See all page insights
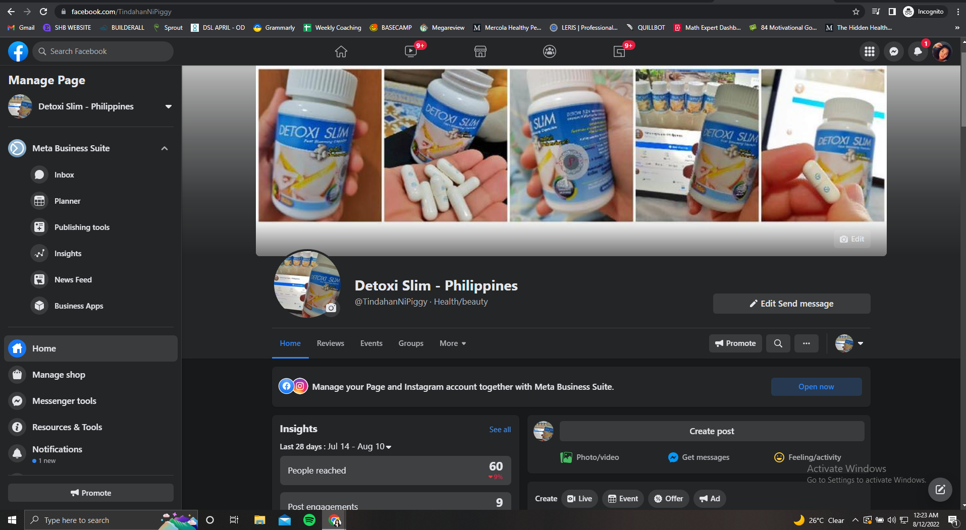Screen dimensions: 966x530 [x=499, y=429]
